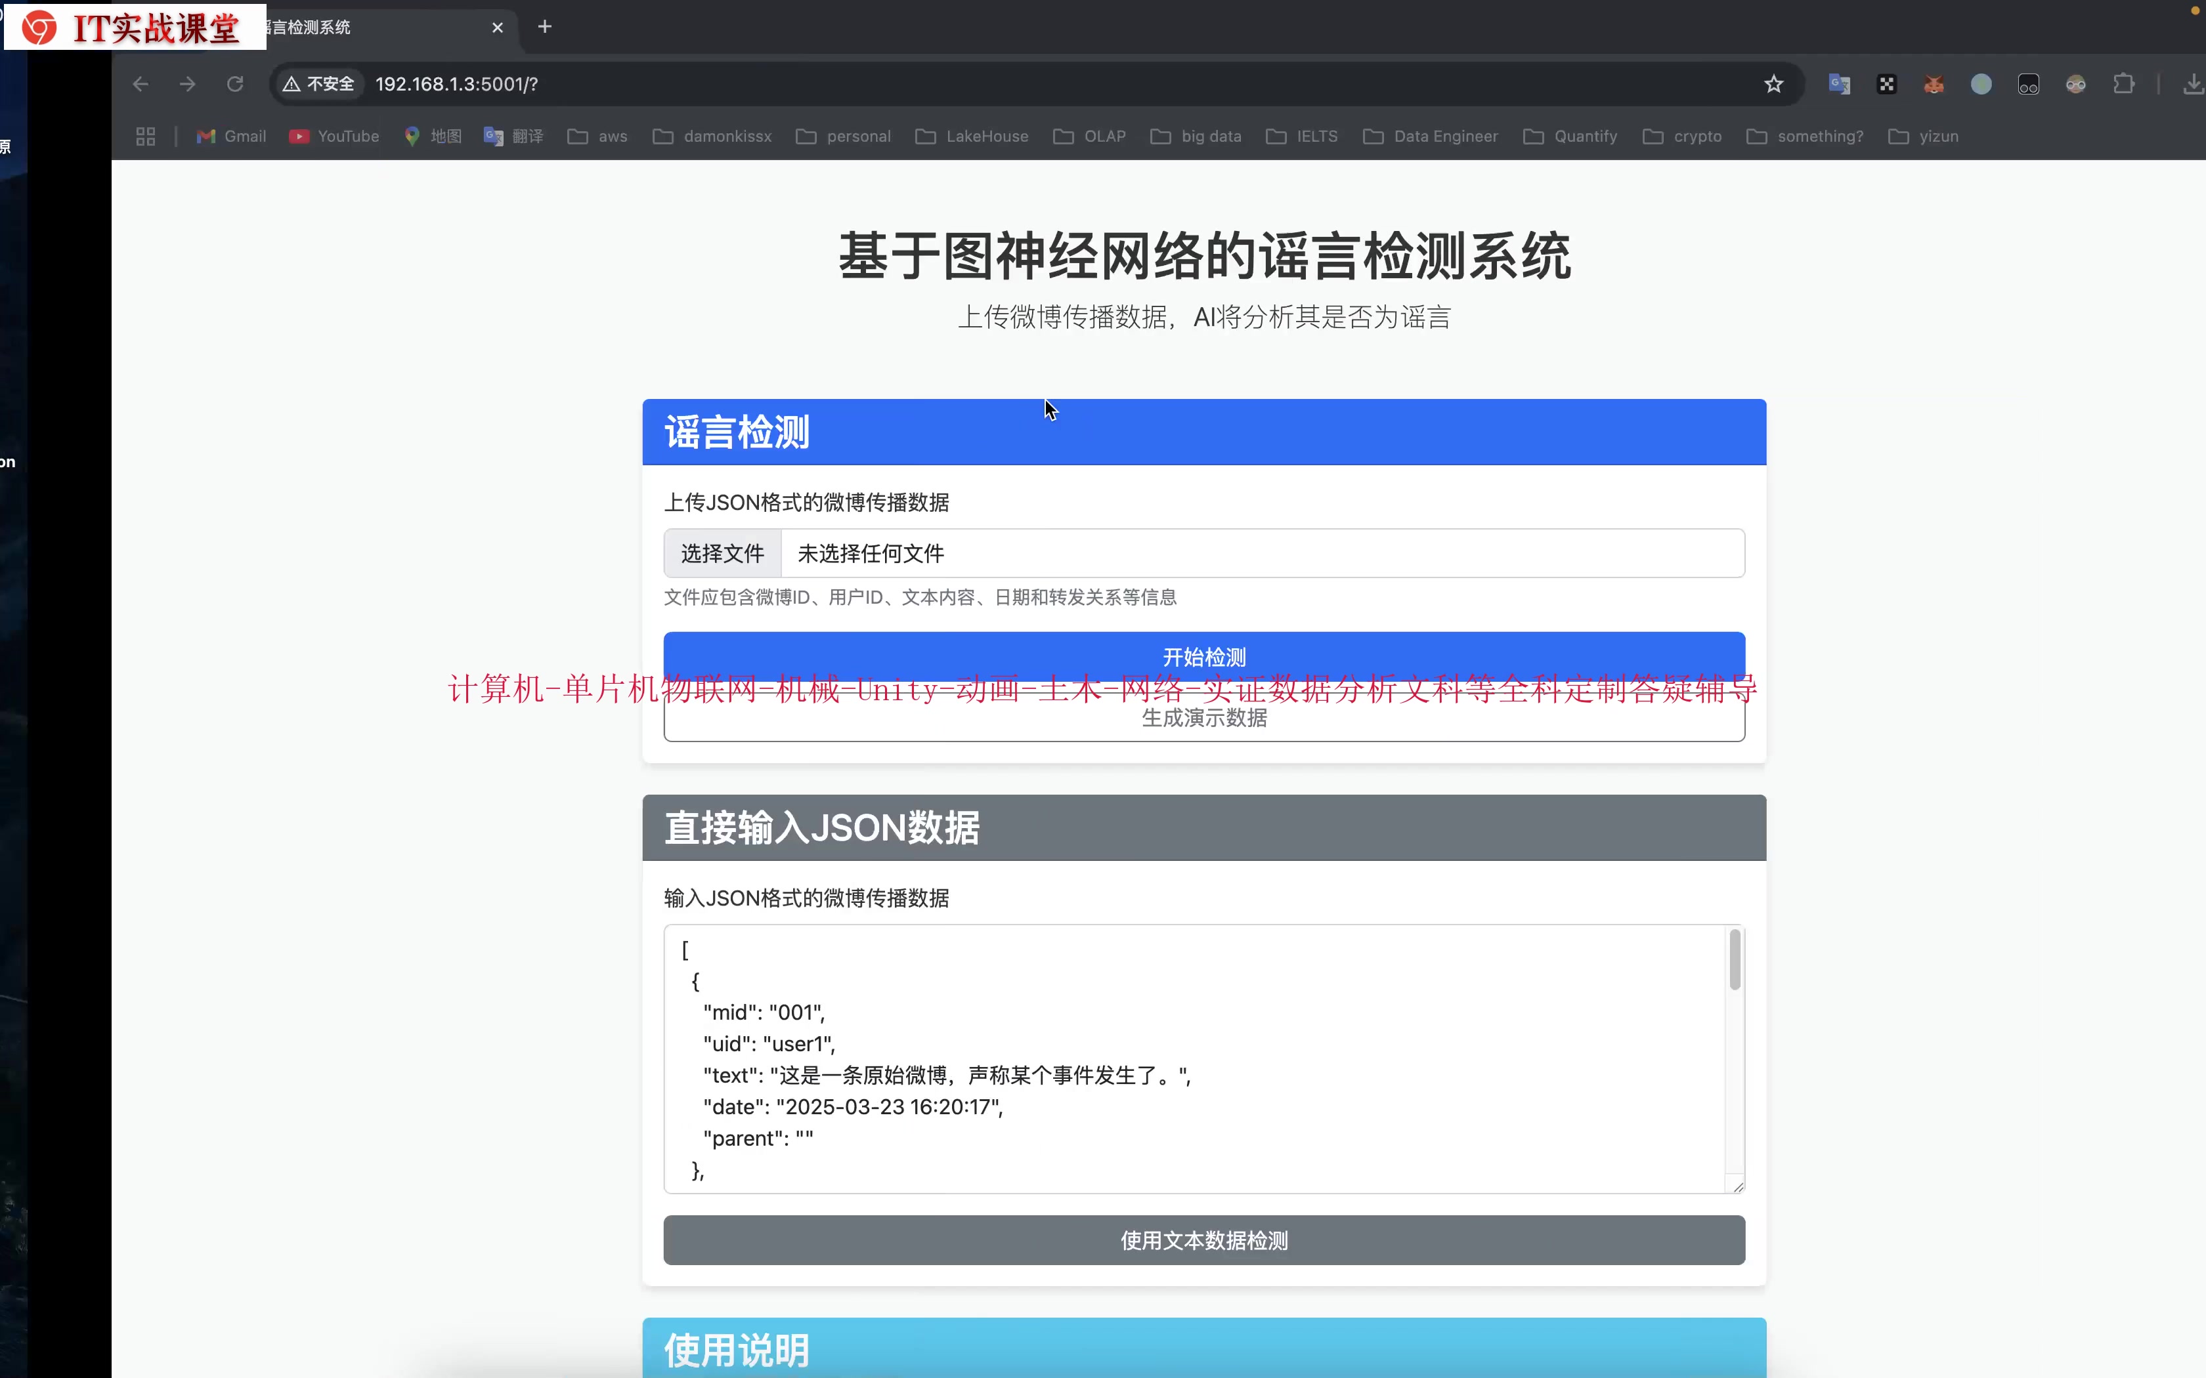Image resolution: width=2206 pixels, height=1378 pixels.
Task: Open the Google Translate extension icon
Action: point(1838,84)
